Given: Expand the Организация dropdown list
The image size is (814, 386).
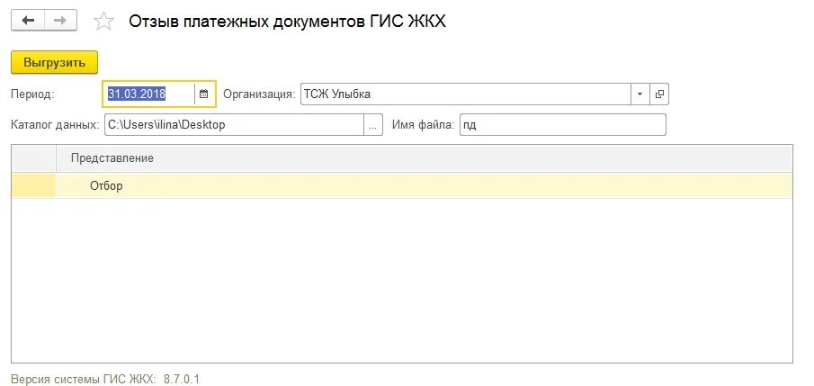Looking at the screenshot, I should click(x=640, y=94).
